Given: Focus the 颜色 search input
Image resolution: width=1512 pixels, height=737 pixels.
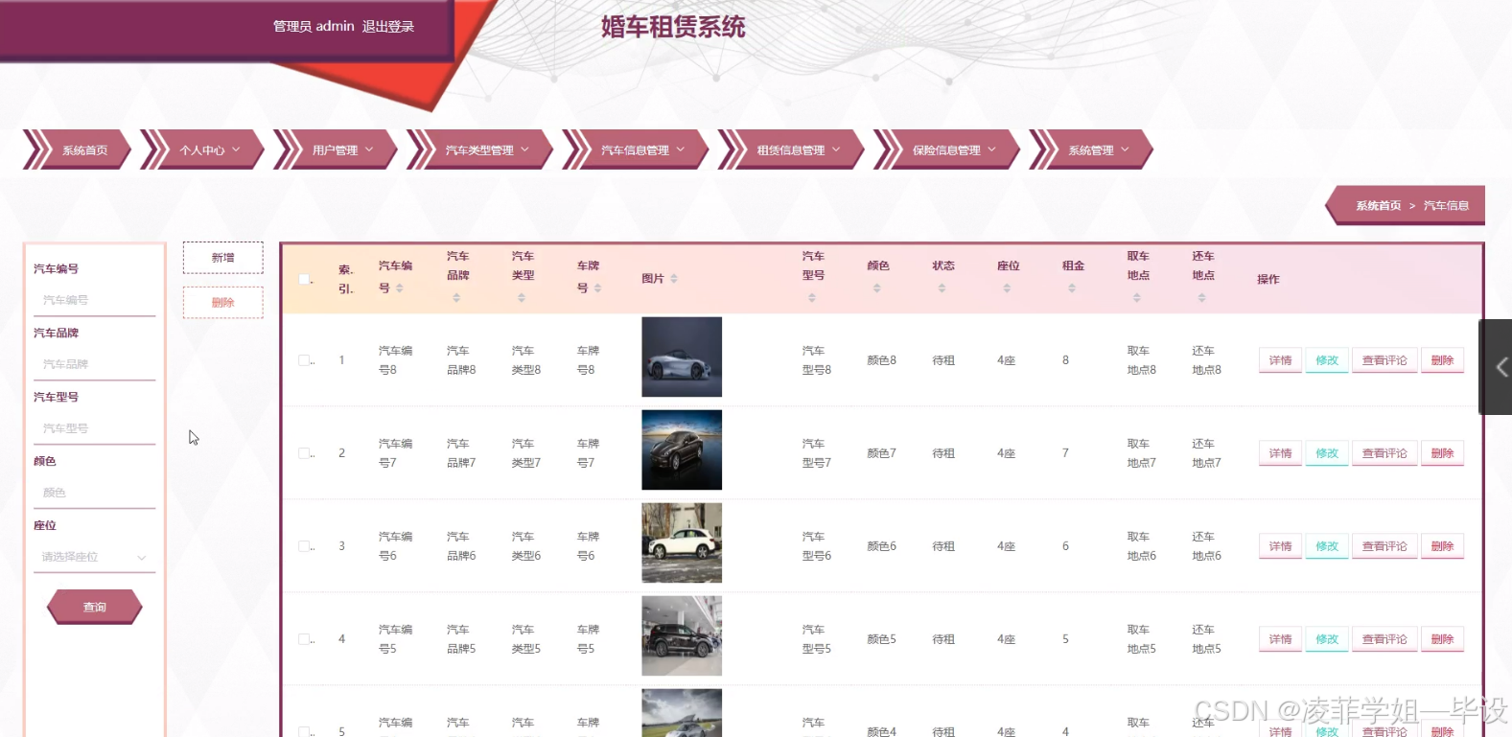Looking at the screenshot, I should click(94, 493).
